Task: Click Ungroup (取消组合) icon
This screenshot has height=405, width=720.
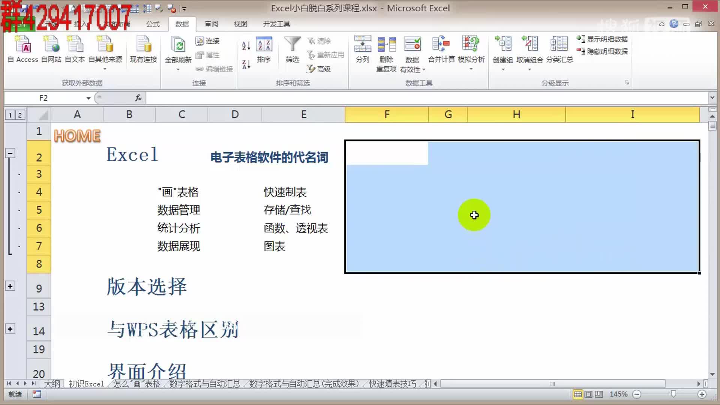Action: coord(529,44)
